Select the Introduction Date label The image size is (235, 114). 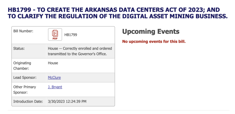(x=28, y=101)
